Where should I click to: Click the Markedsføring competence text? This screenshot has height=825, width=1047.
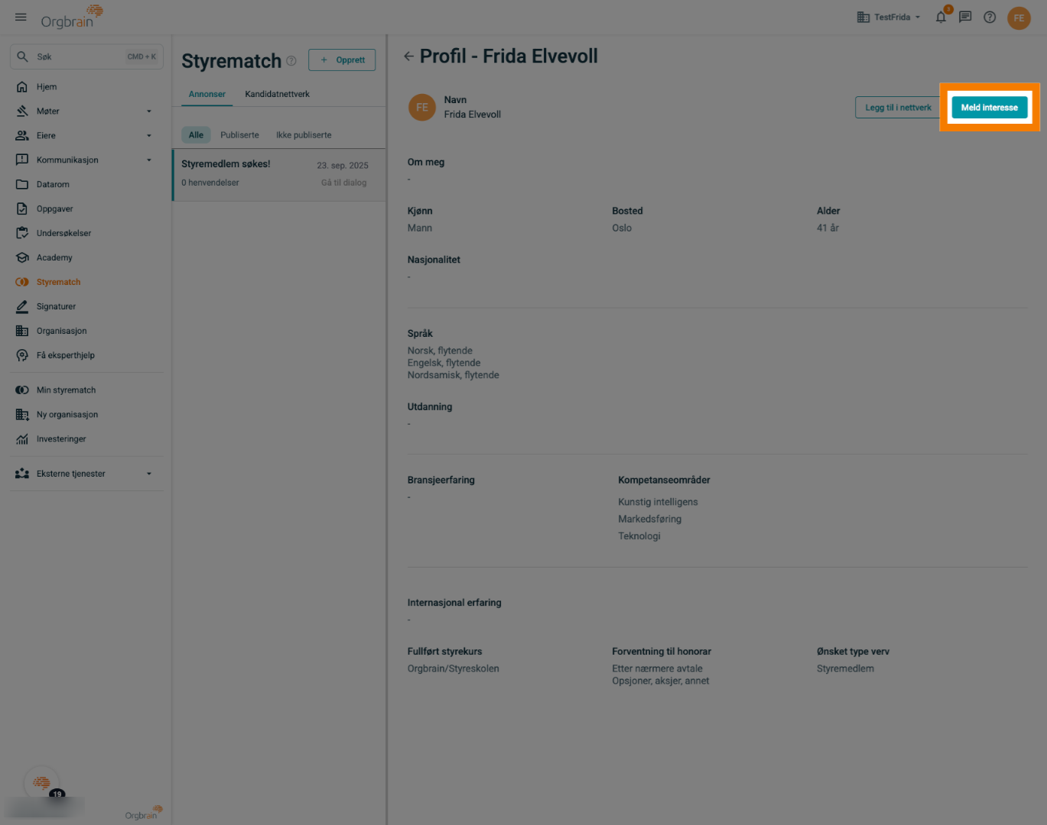pos(650,519)
